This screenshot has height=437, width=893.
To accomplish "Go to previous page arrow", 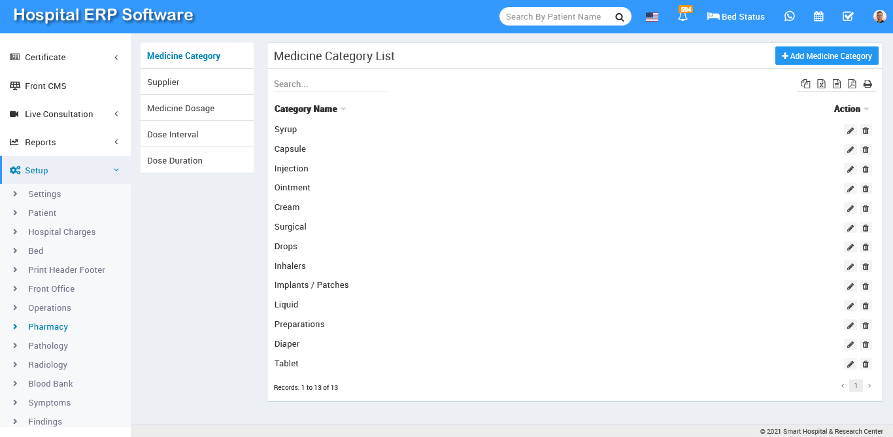I will pos(843,386).
